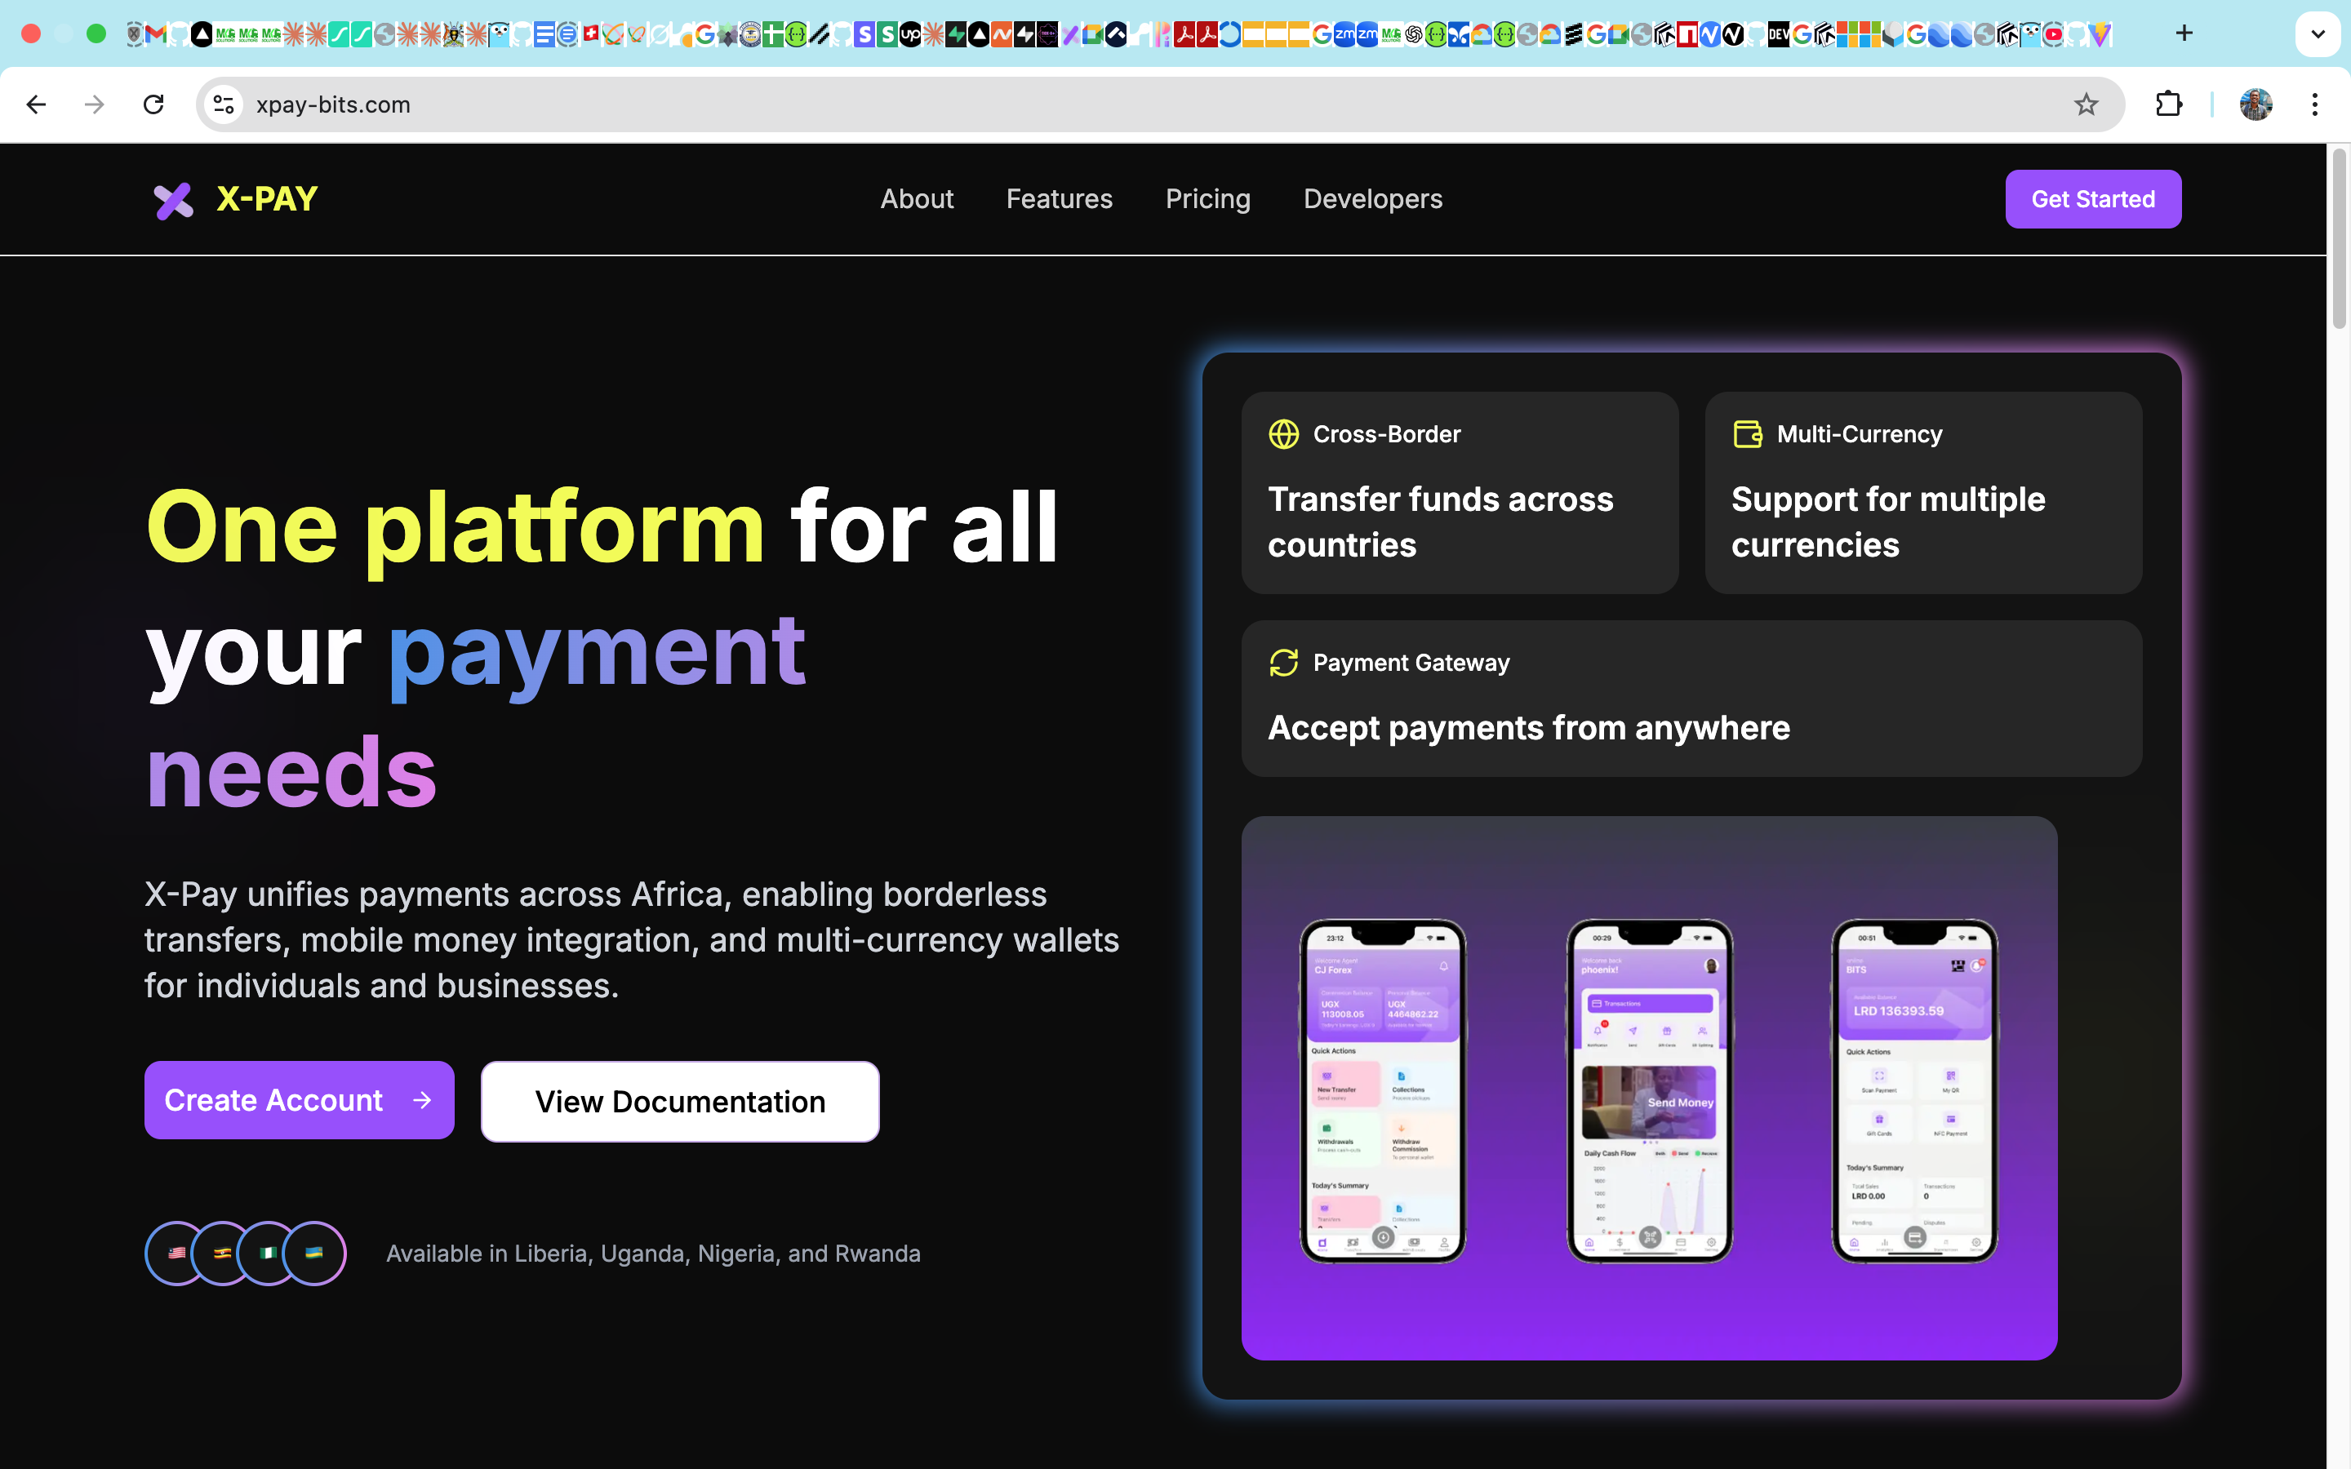The width and height of the screenshot is (2351, 1469).
Task: Select the Rwanda flag icon
Action: [316, 1253]
